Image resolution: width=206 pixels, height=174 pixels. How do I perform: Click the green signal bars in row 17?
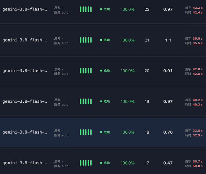tap(86, 163)
